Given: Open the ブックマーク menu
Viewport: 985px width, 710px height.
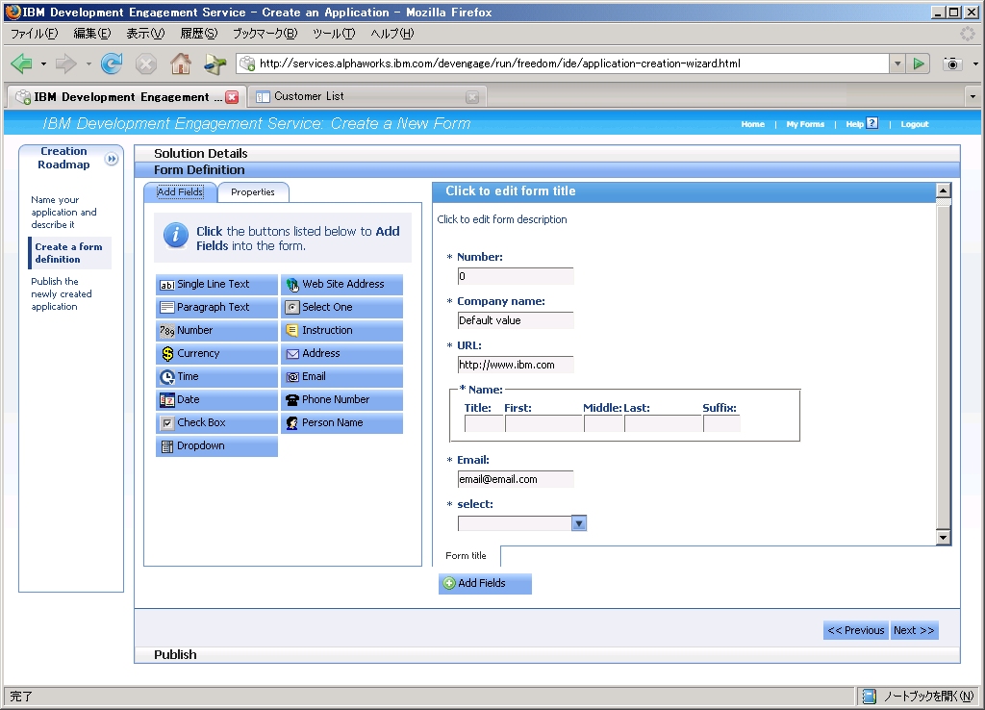Looking at the screenshot, I should [x=265, y=34].
